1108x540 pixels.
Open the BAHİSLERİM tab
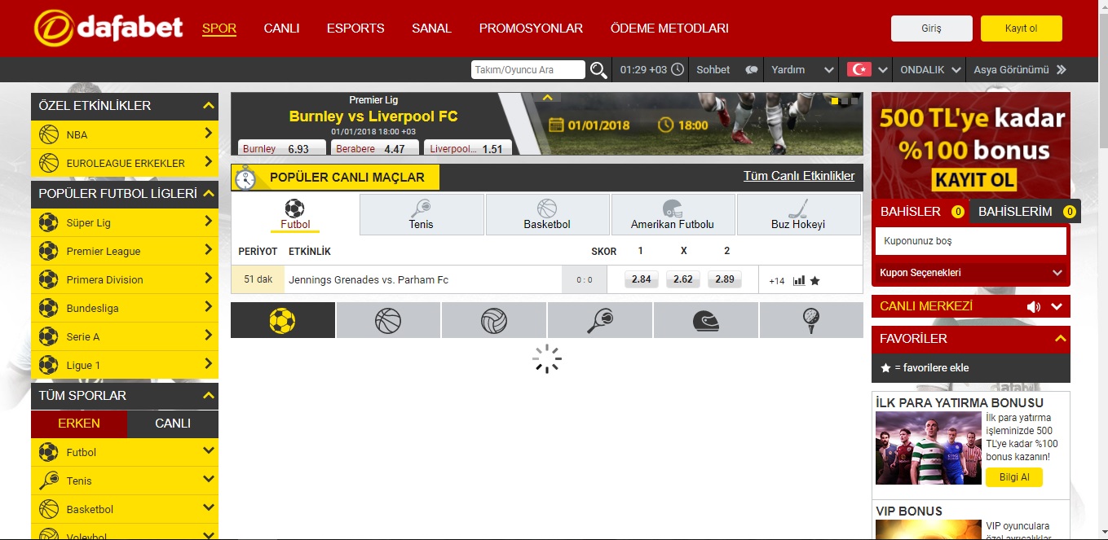(1025, 212)
